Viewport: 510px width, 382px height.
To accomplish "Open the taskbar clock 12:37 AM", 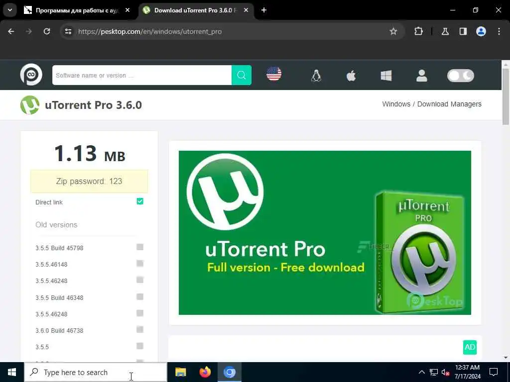I will 467,372.
